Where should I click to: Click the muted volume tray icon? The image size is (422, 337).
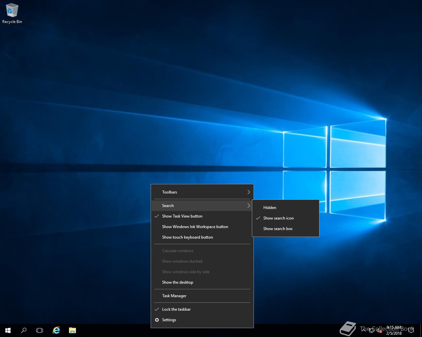(x=379, y=330)
